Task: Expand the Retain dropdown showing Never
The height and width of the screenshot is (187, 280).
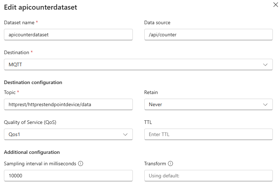Action: click(x=204, y=105)
